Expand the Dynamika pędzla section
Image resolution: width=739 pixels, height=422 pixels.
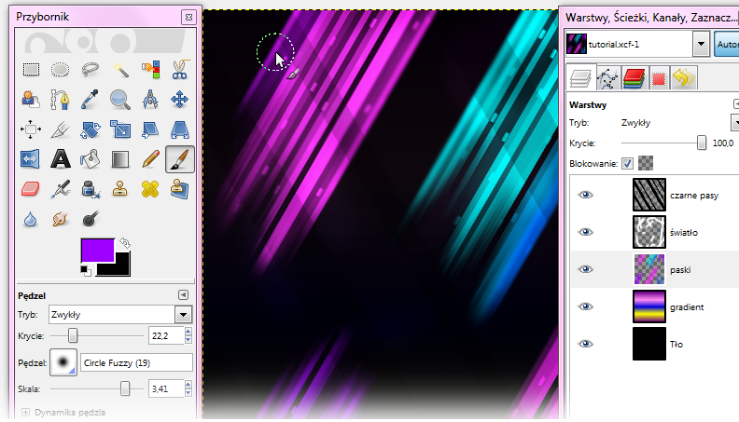25,411
